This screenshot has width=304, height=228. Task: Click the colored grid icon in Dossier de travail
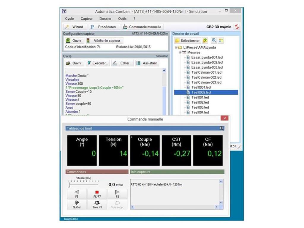click(x=221, y=40)
